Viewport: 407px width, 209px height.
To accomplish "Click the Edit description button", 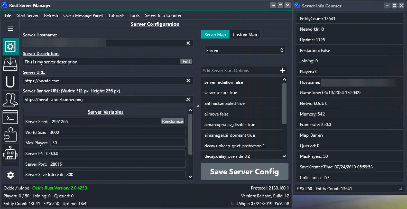I will pos(186,62).
